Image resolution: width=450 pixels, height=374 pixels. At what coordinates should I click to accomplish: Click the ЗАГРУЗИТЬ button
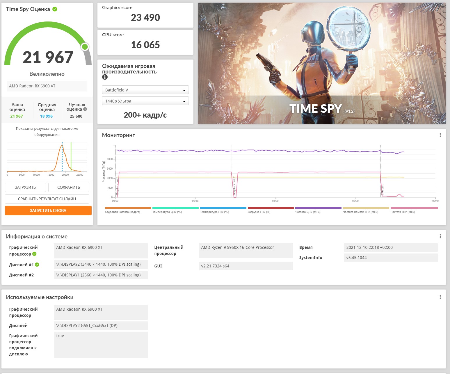click(x=25, y=187)
